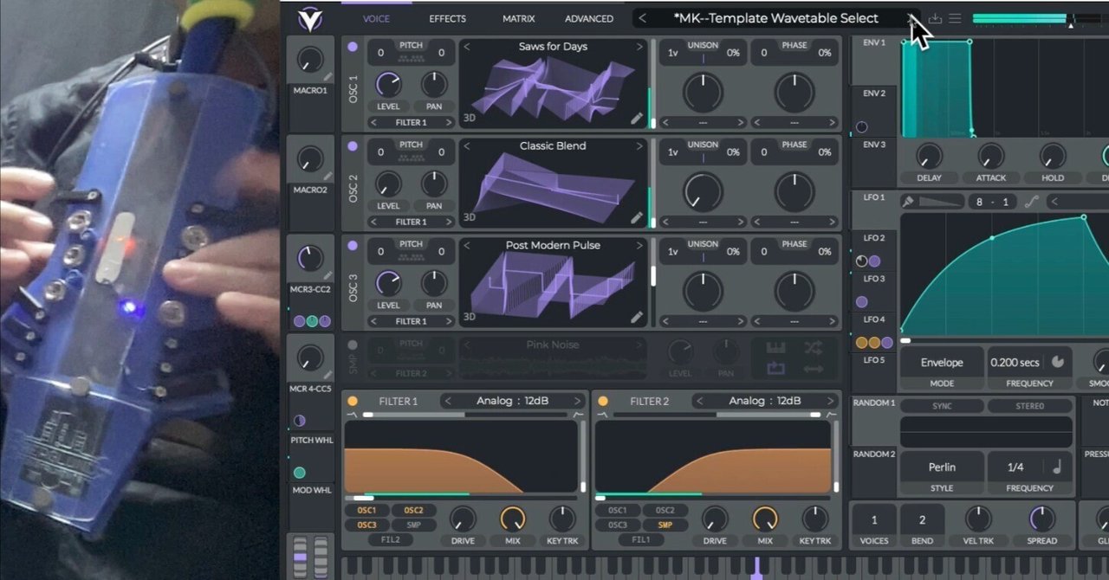
Task: Select next wavetable after Saws for Days
Action: pos(639,47)
